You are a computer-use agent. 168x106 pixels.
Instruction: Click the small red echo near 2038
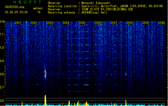tap(126, 74)
